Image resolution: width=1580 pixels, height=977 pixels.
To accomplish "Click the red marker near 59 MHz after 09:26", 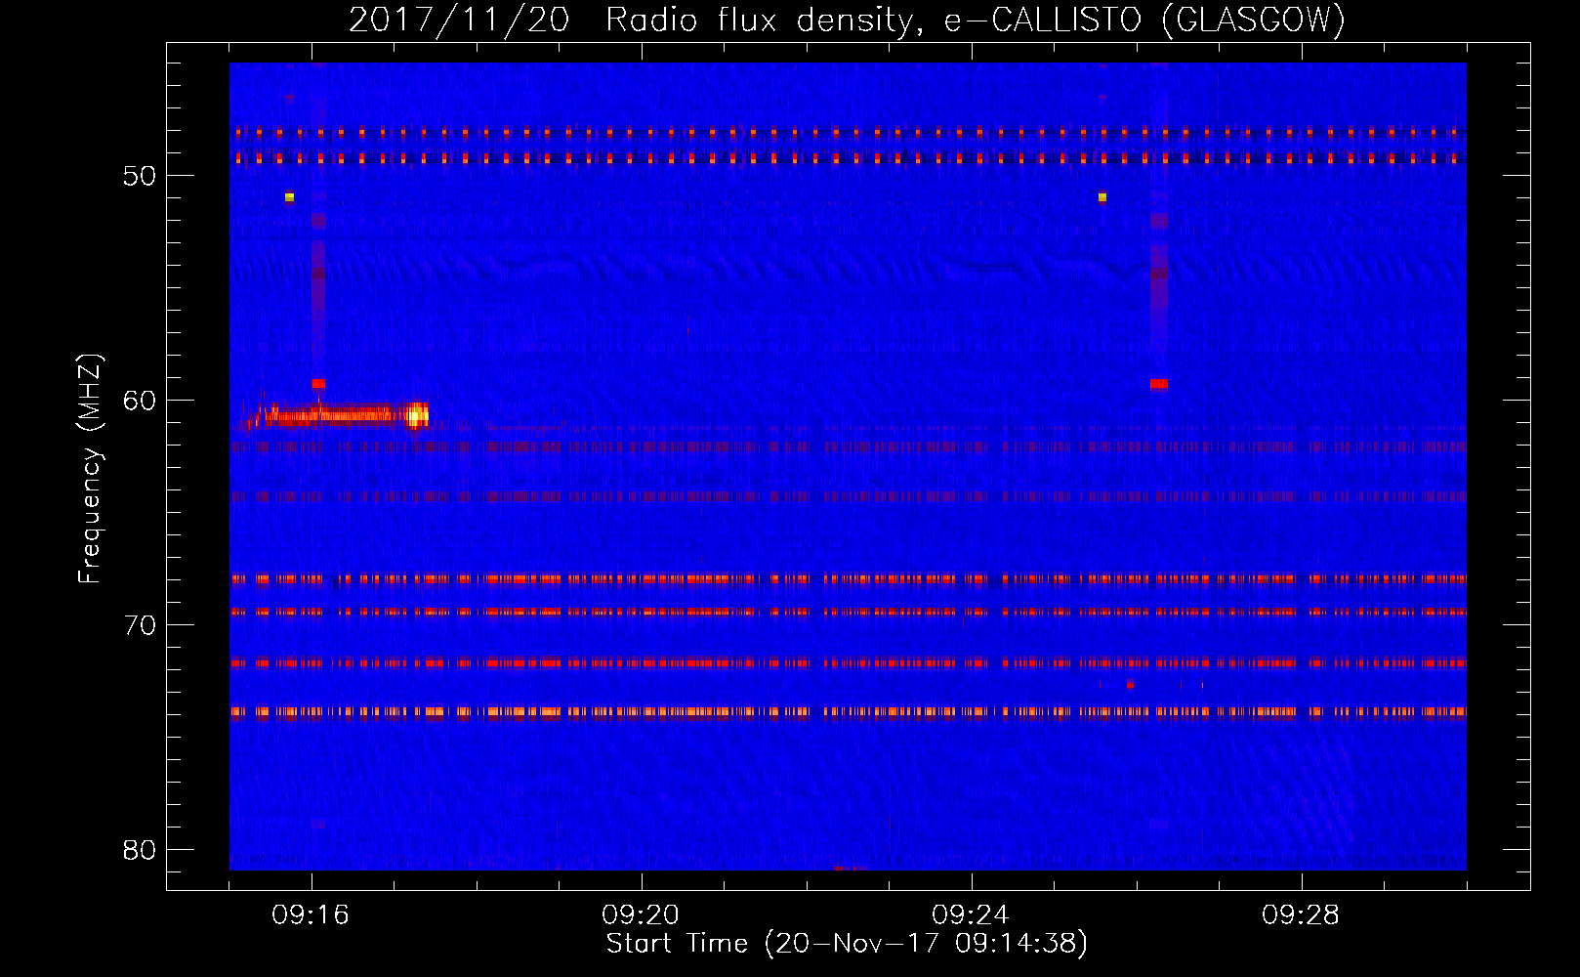I will [1158, 384].
